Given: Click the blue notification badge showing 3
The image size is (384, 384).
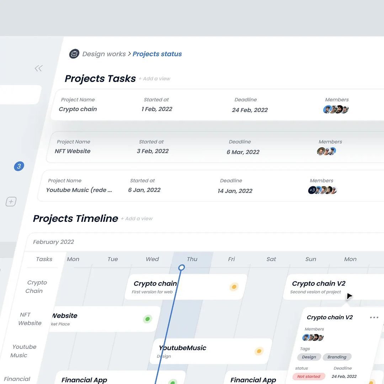Looking at the screenshot, I should click(19, 166).
